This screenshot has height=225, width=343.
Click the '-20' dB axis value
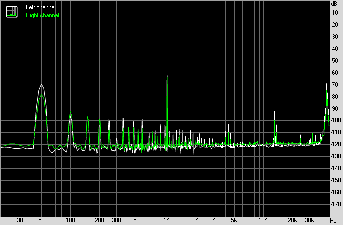(334, 25)
